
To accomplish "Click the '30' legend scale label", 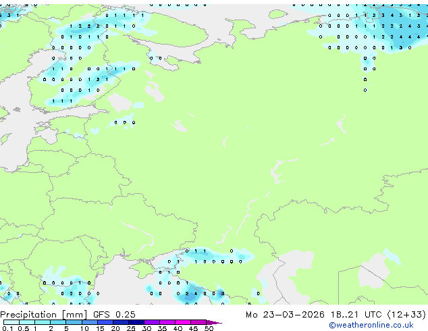I will (146, 328).
